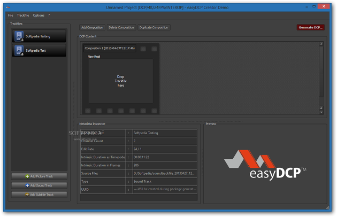Click the New Reel label
This screenshot has height=217, width=337.
tap(94, 57)
